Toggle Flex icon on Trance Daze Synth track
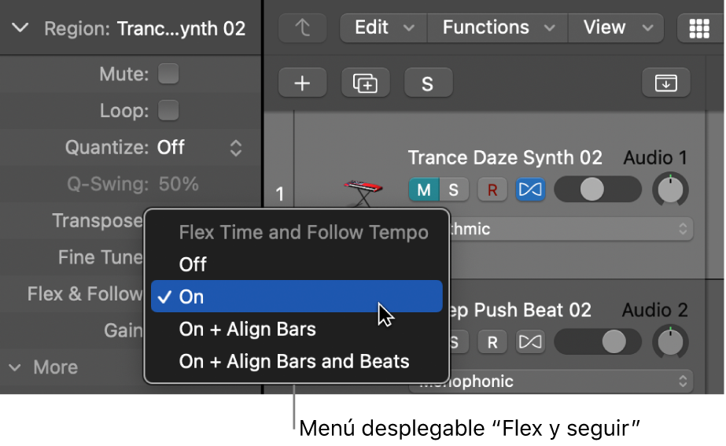The width and height of the screenshot is (726, 446). tap(530, 190)
